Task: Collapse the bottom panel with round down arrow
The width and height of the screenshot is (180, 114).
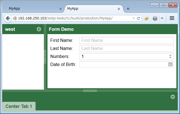Action: point(173,97)
